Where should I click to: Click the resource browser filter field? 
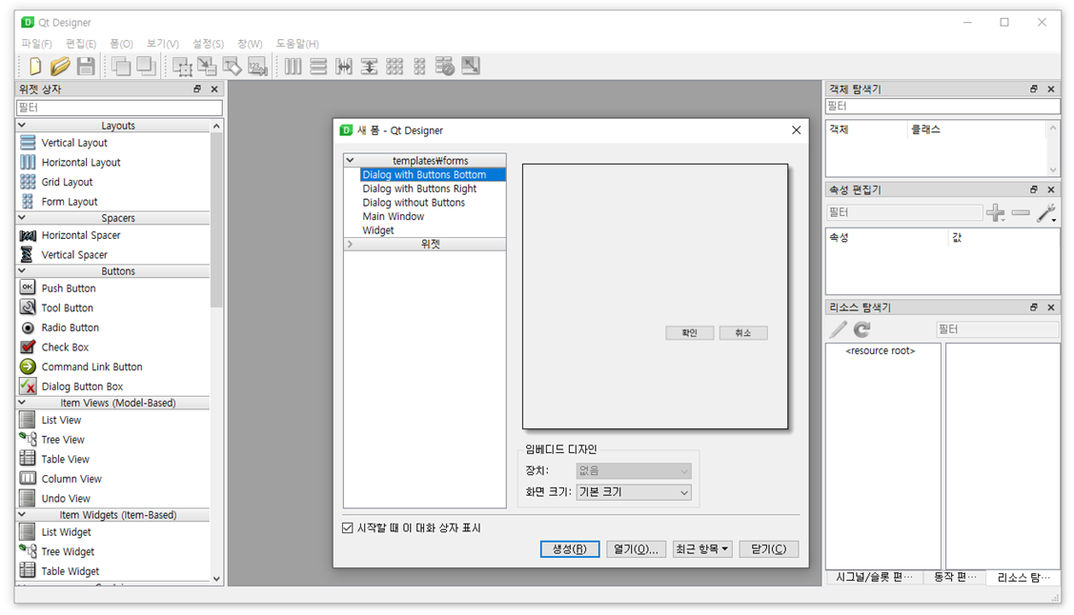pyautogui.click(x=997, y=329)
